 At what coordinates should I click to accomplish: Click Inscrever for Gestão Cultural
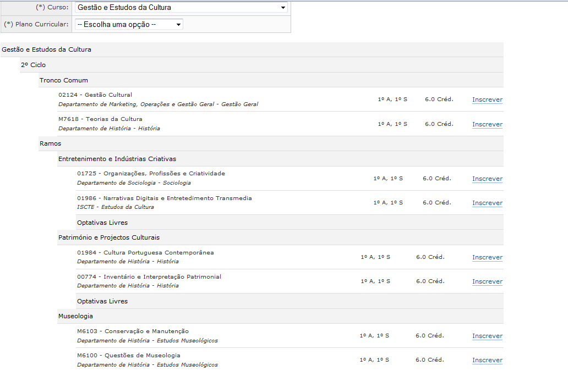click(487, 99)
